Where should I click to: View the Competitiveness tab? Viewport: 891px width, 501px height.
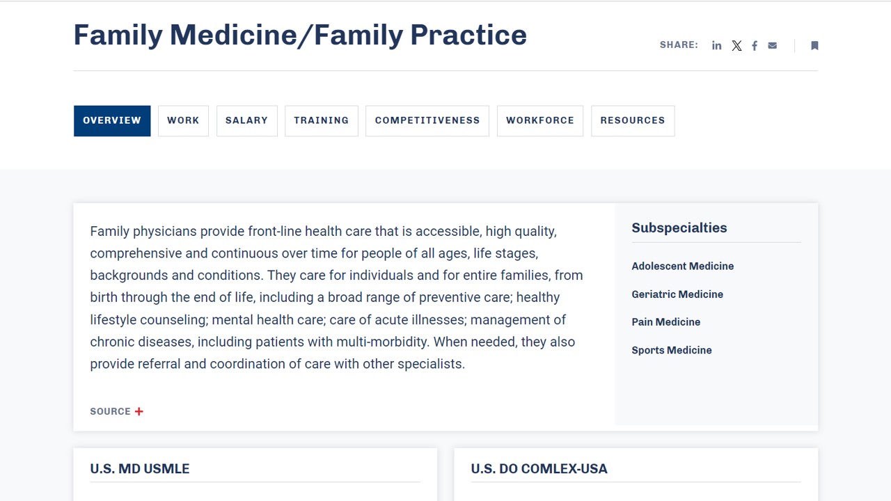point(427,120)
